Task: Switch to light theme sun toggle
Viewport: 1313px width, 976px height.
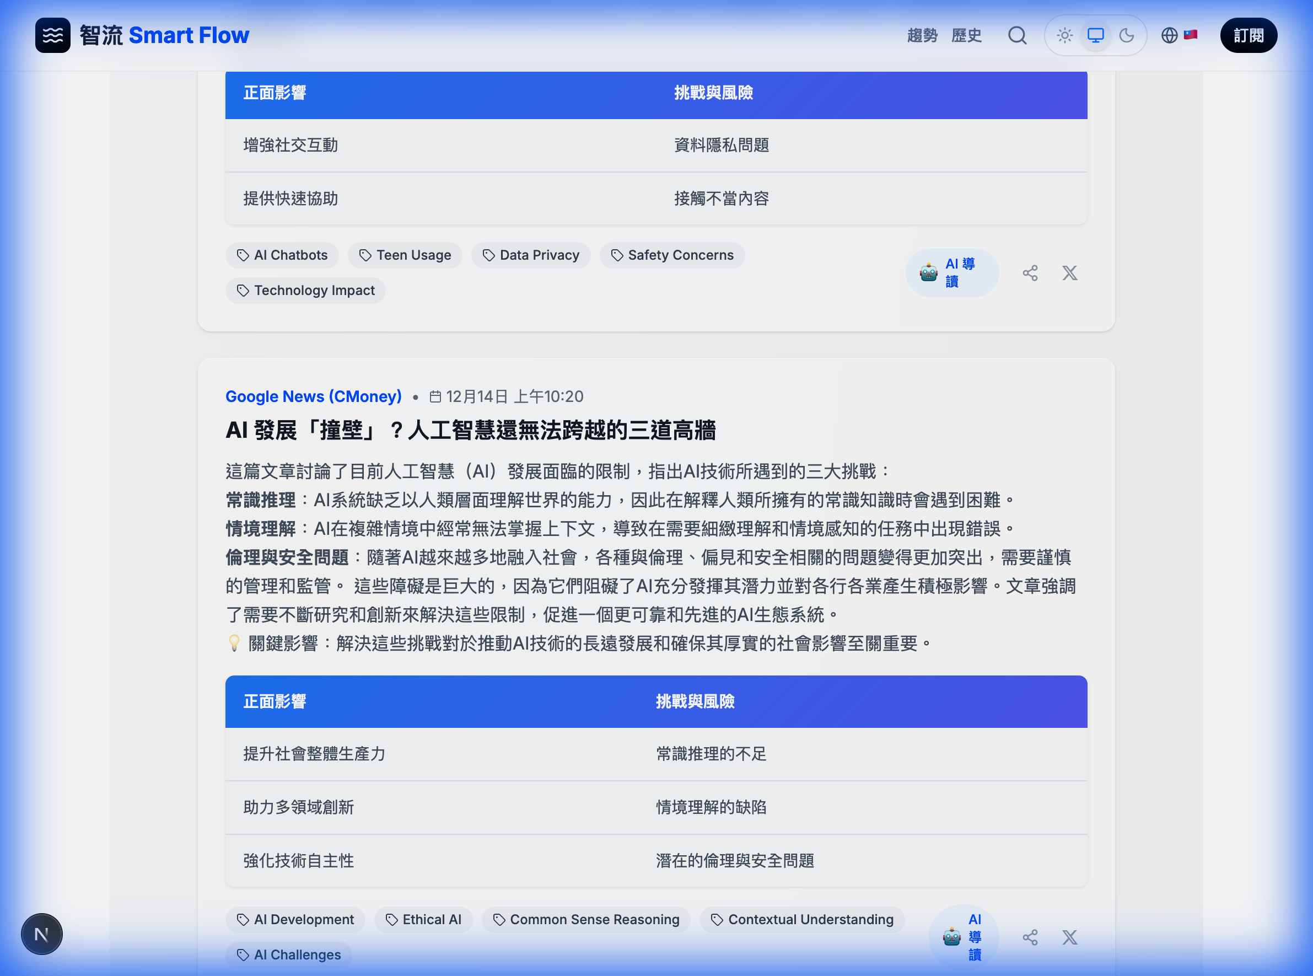Action: [1064, 35]
